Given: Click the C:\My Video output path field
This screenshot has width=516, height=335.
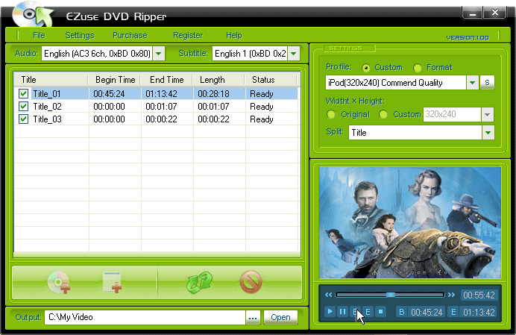Looking at the screenshot, I should (145, 317).
